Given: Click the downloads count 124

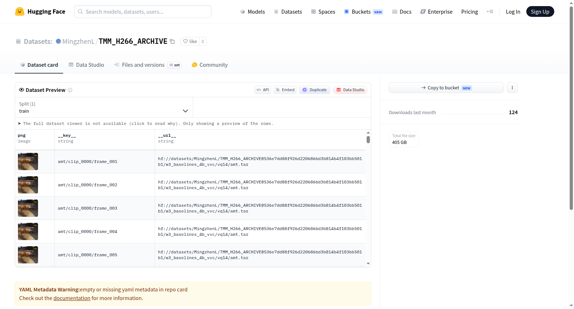Looking at the screenshot, I should (x=513, y=112).
